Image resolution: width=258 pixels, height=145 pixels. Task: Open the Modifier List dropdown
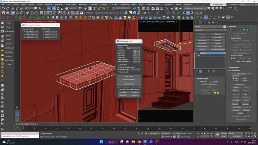[x=210, y=30]
